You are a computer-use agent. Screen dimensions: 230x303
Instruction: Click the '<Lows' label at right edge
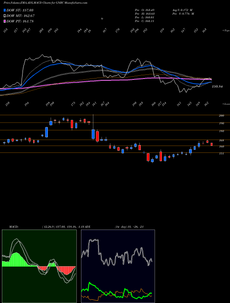click(x=226, y=104)
